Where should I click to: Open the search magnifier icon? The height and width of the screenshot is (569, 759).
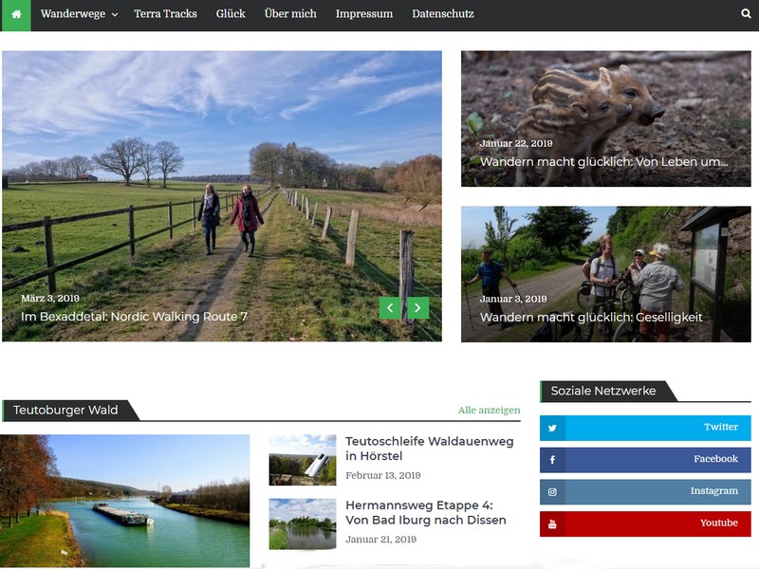point(746,13)
